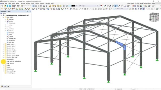Select Types for Steel Joints folder
The image size is (161, 90).
click(x=12, y=57)
